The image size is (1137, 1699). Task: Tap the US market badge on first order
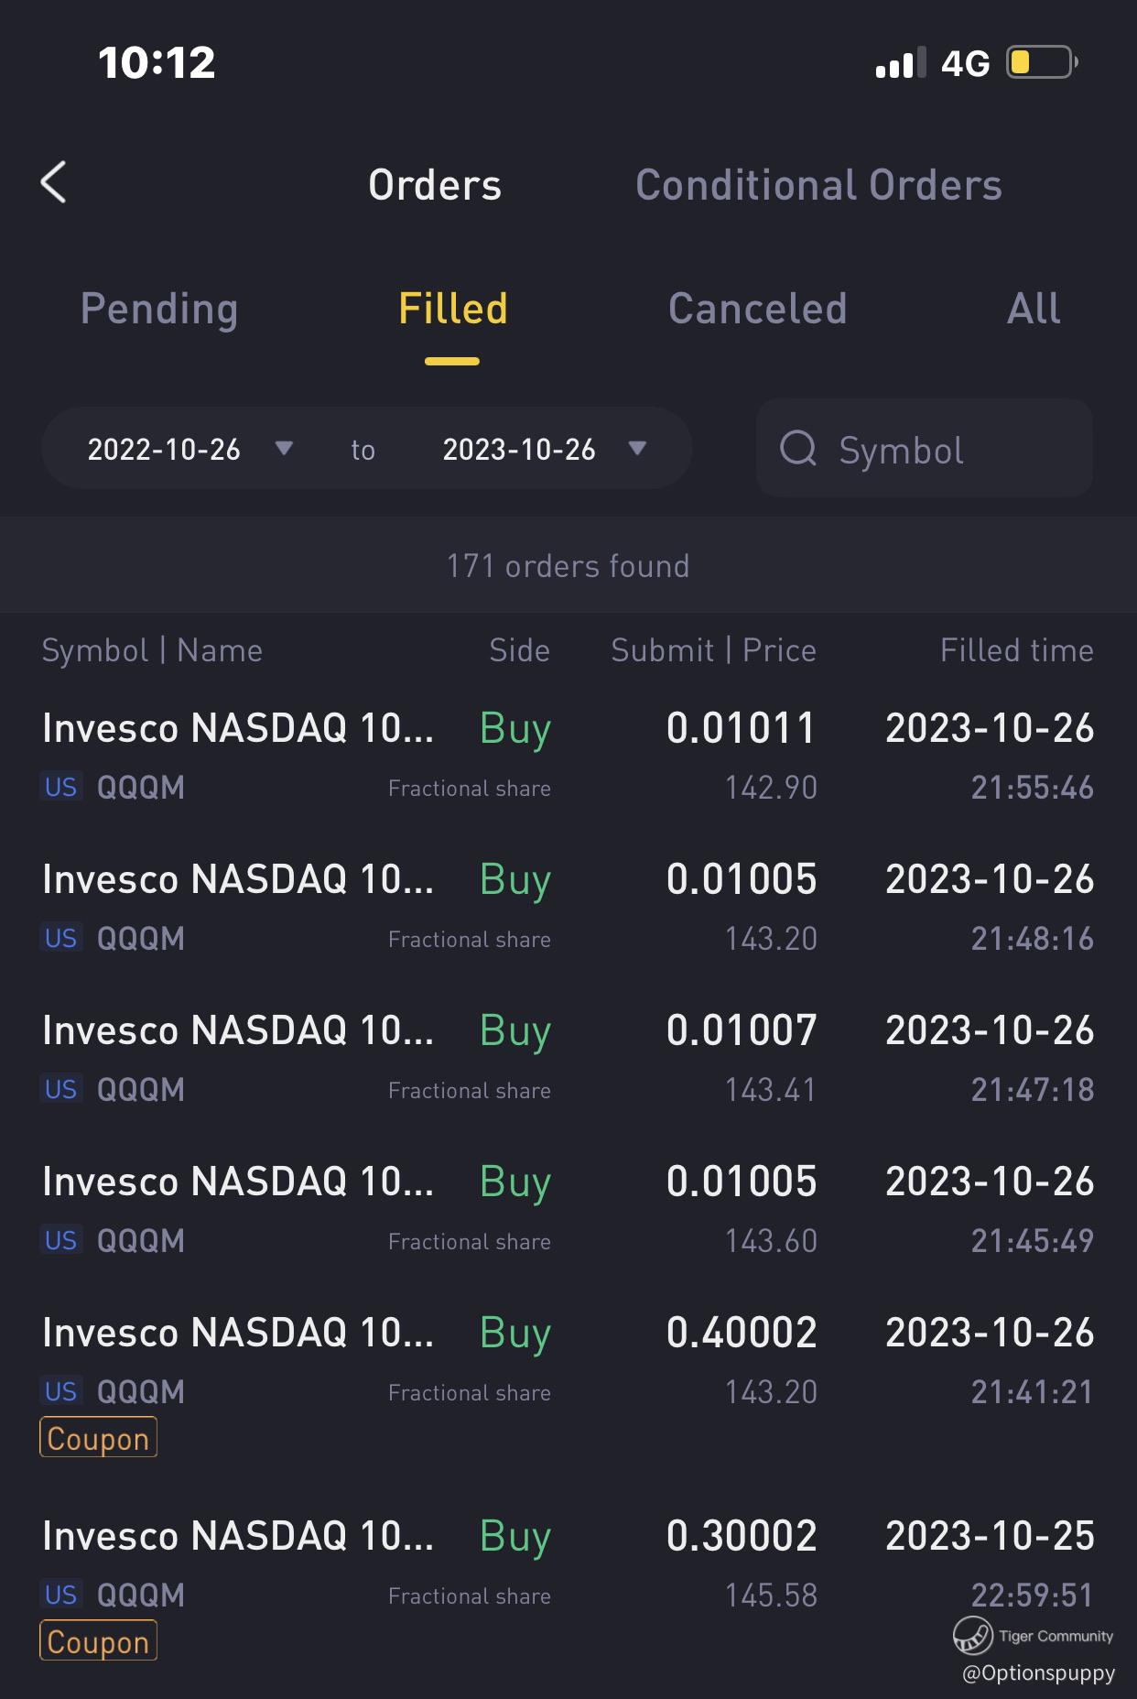tap(61, 787)
